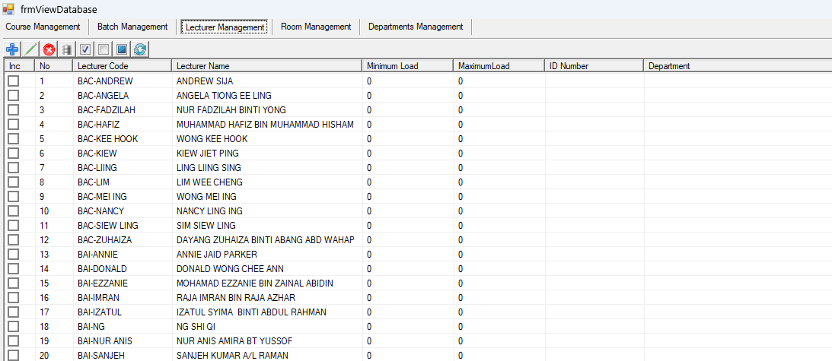Select the WONG KEE HOOK cell

tap(267, 139)
